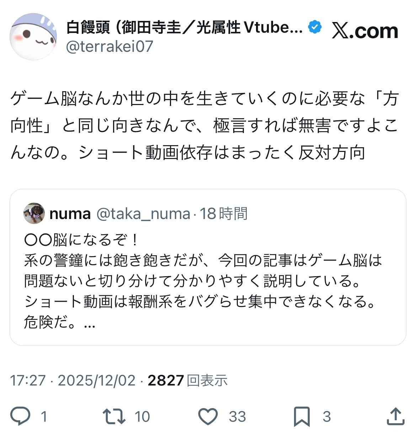Click the repost arrows icon

point(114,416)
